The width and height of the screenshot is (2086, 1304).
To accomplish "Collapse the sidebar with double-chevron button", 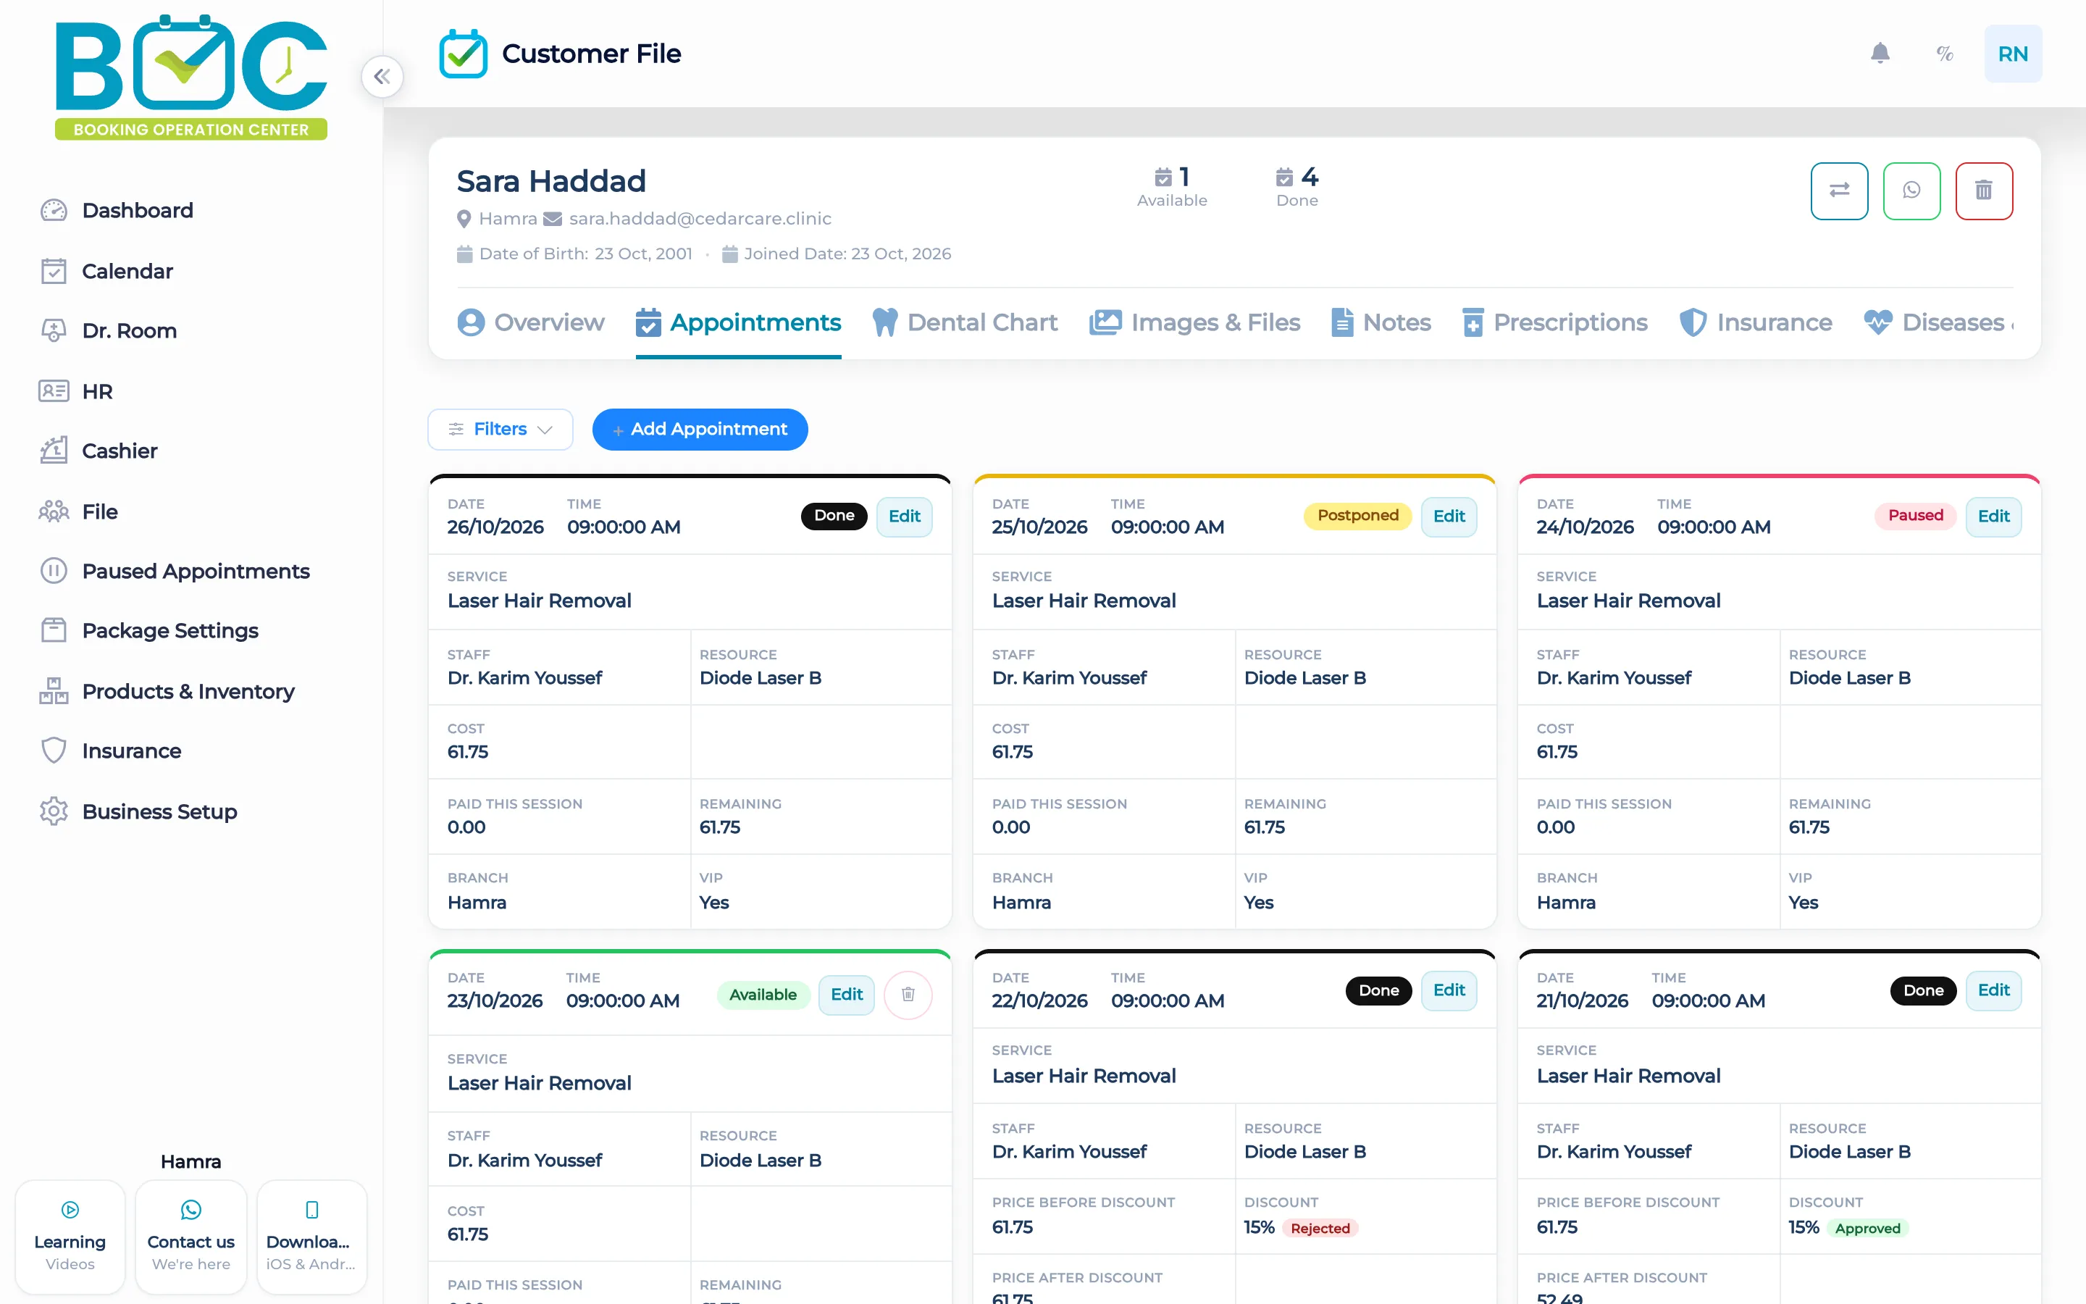I will point(382,77).
